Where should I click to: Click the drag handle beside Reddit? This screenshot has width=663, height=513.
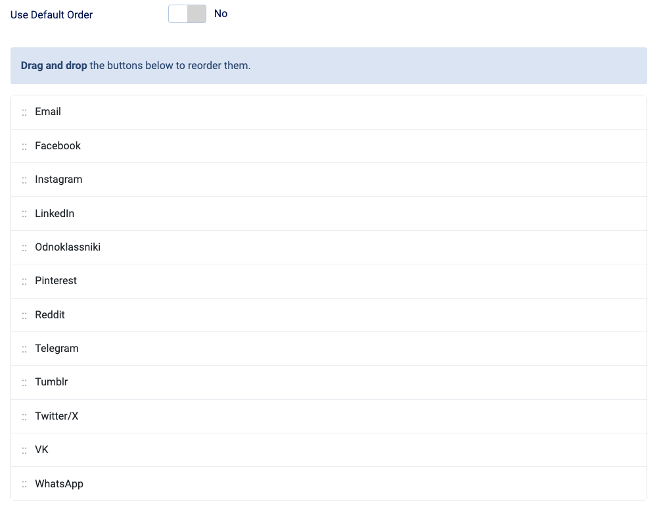pyautogui.click(x=24, y=315)
